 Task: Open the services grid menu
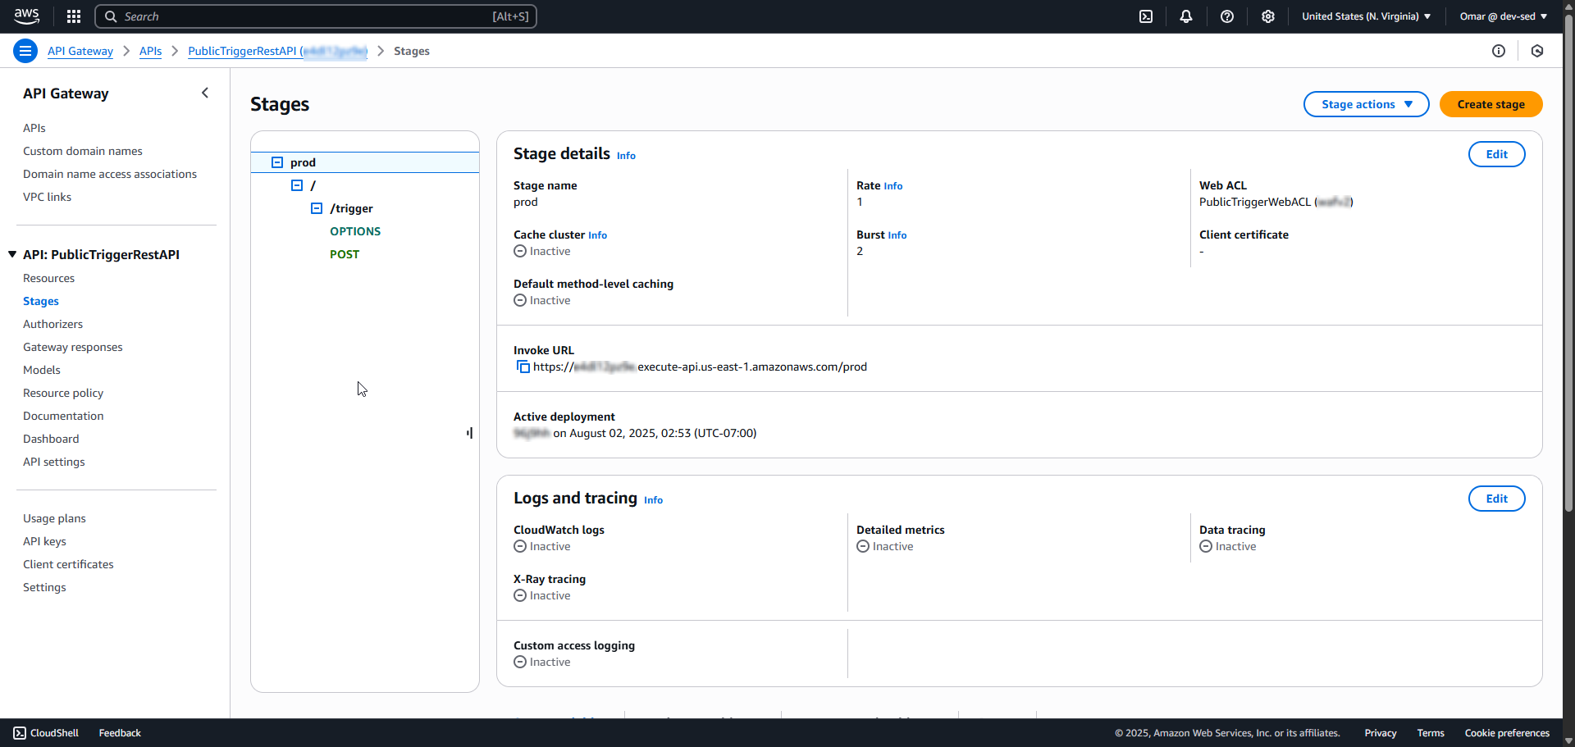pyautogui.click(x=74, y=16)
